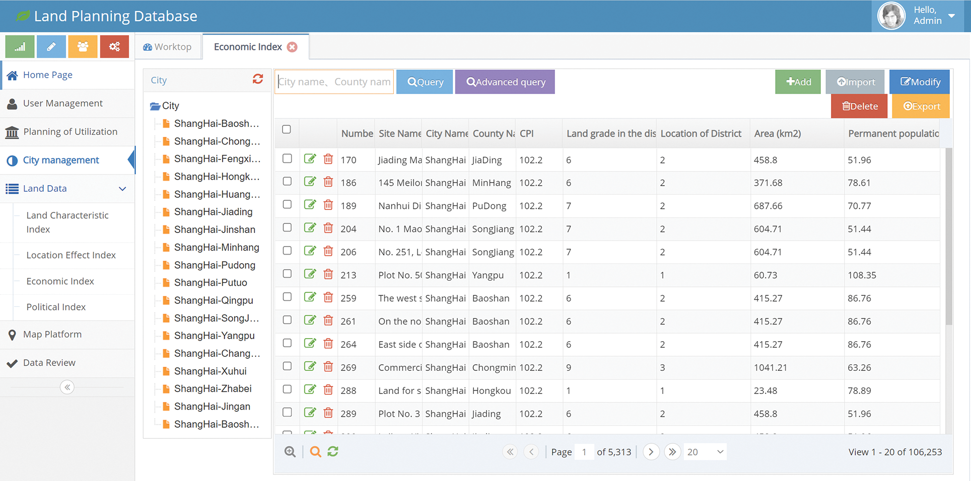Click the orange search icon in table footer
971x481 pixels.
click(x=315, y=452)
